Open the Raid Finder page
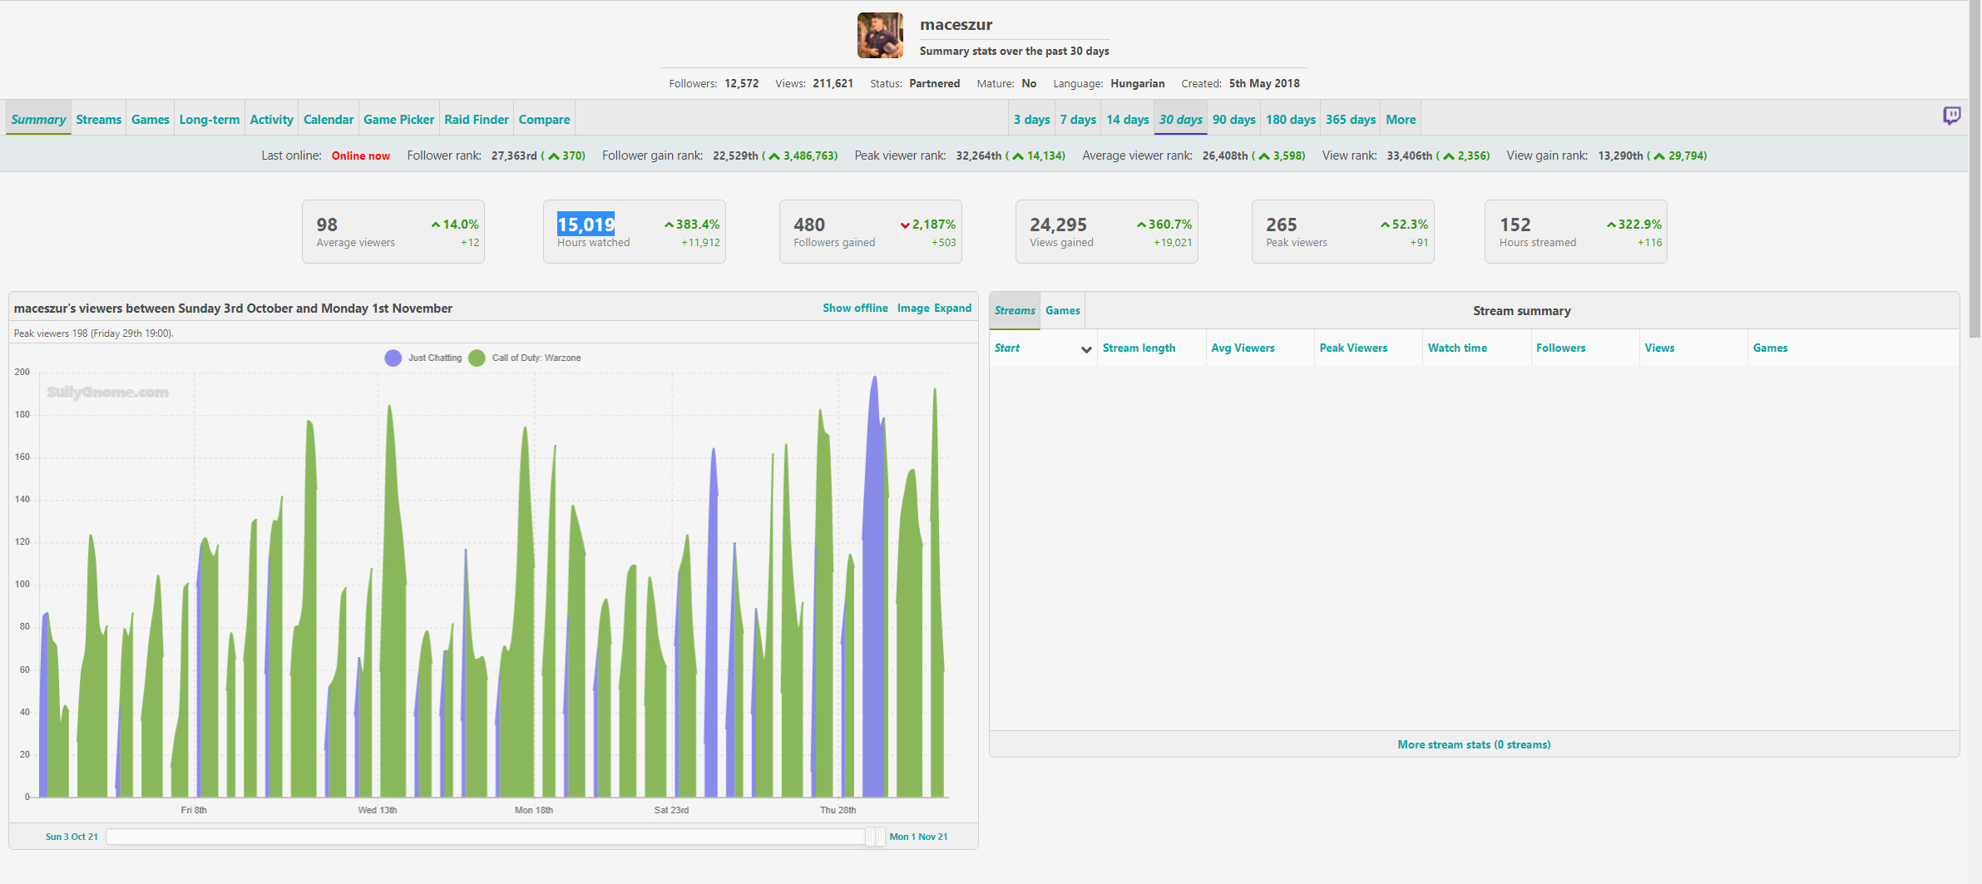The height and width of the screenshot is (884, 1982). [476, 120]
